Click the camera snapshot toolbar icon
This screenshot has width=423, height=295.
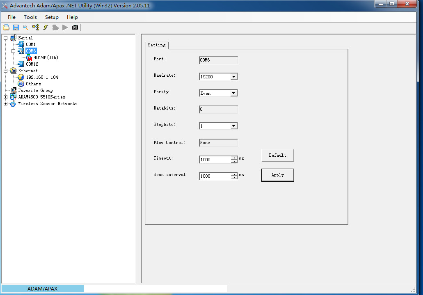(x=75, y=27)
